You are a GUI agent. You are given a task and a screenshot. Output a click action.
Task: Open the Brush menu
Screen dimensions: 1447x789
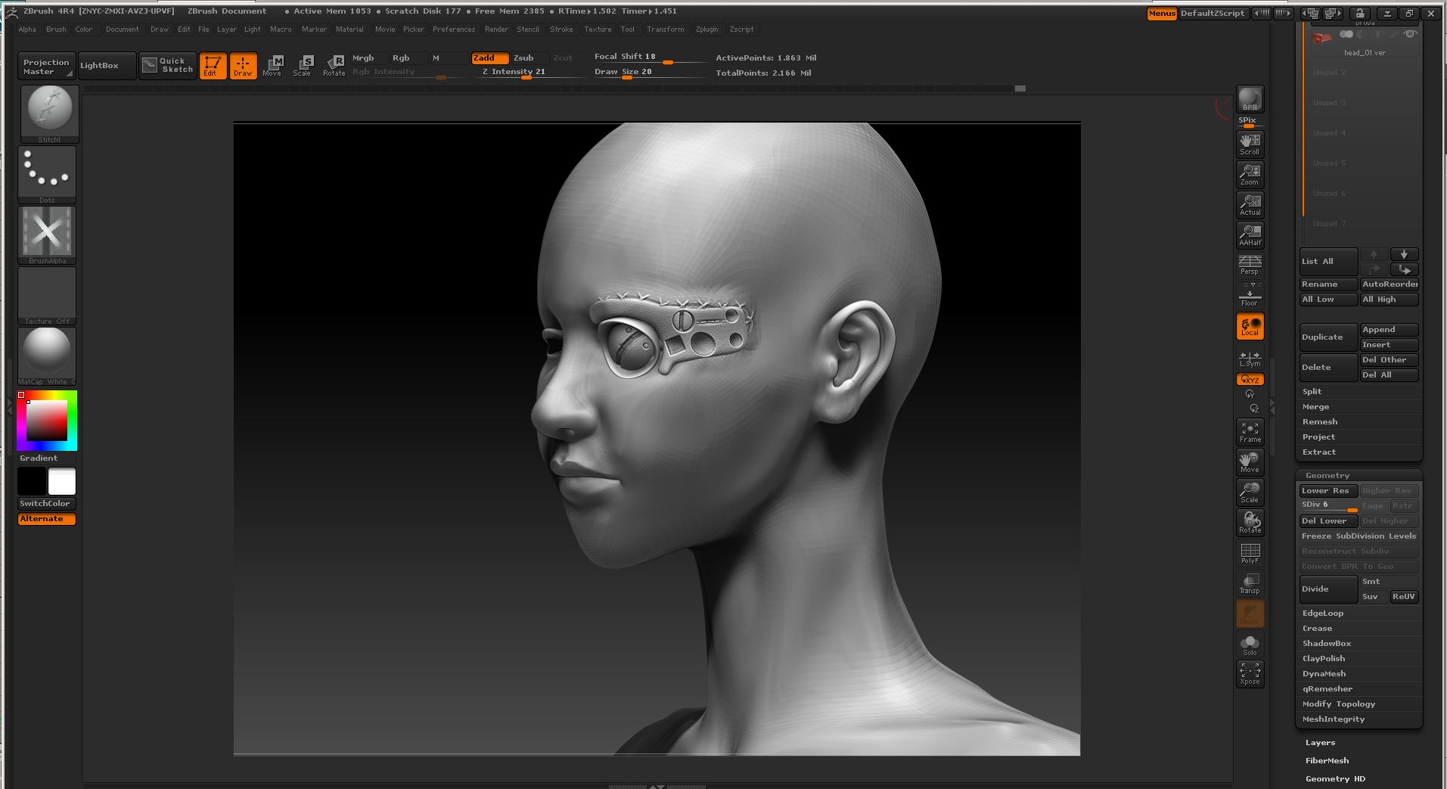[56, 30]
